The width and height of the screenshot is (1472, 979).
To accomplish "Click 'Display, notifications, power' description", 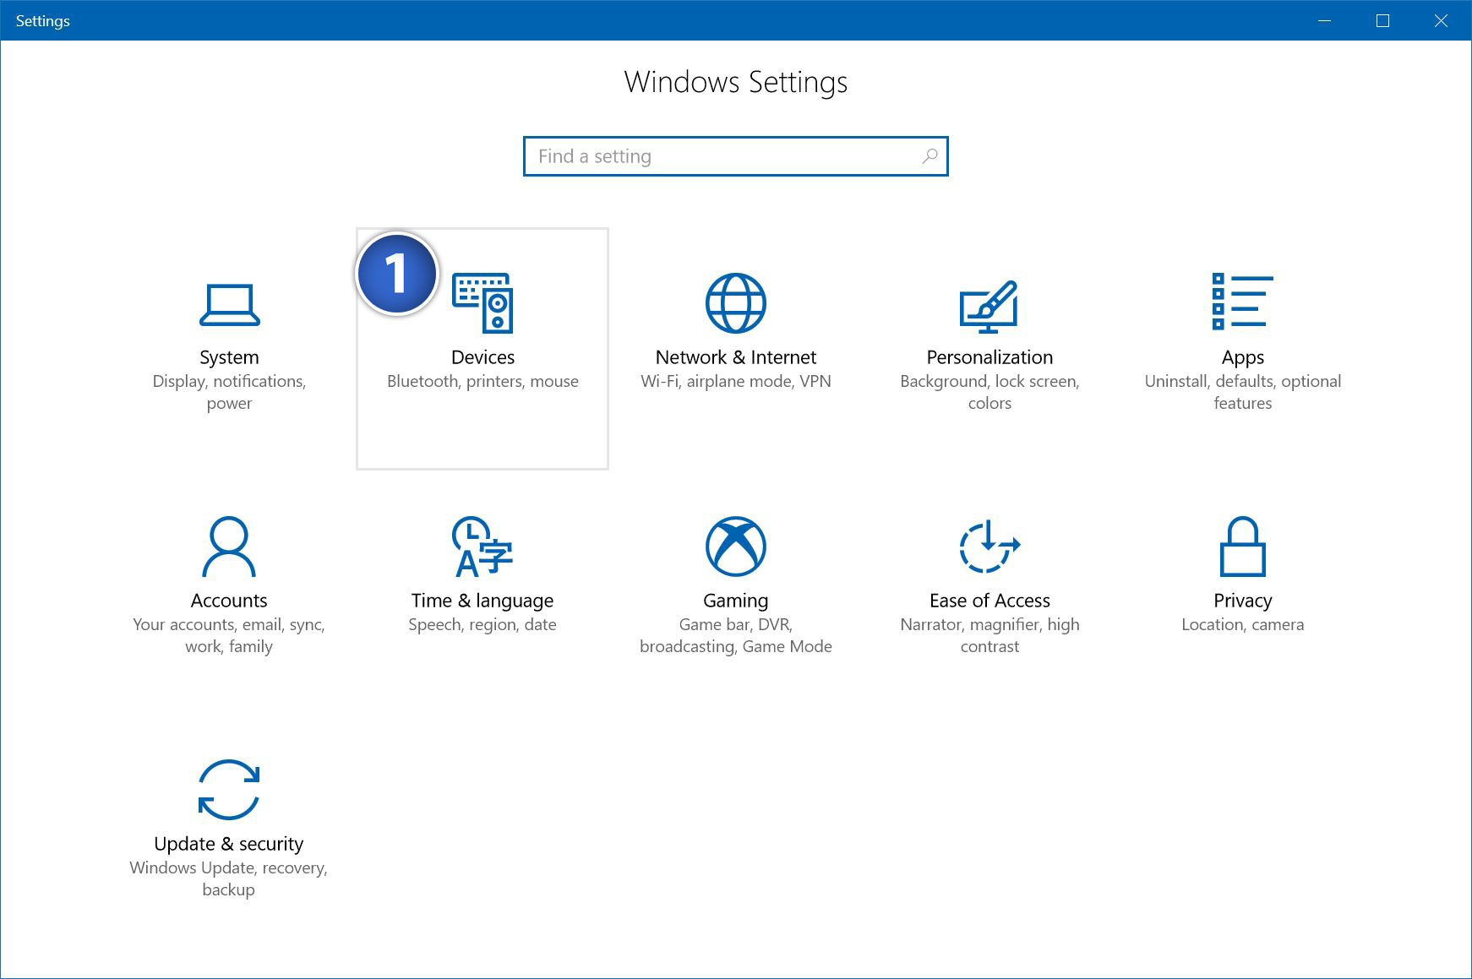I will (229, 392).
